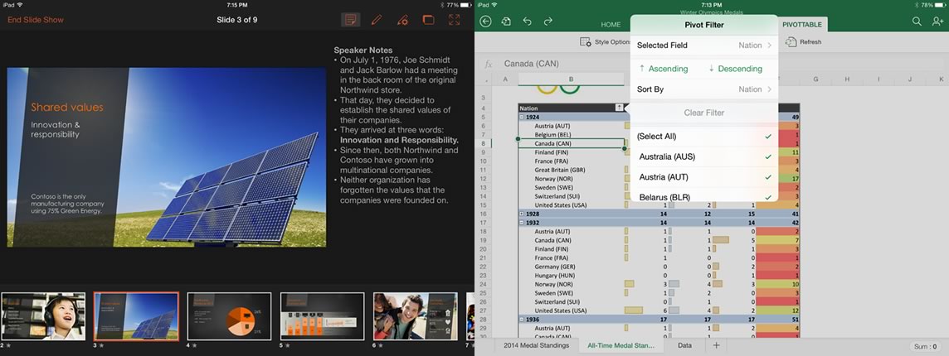Viewport: 949px width, 356px height.
Task: Open the Selected Field Nation row
Action: click(x=704, y=46)
